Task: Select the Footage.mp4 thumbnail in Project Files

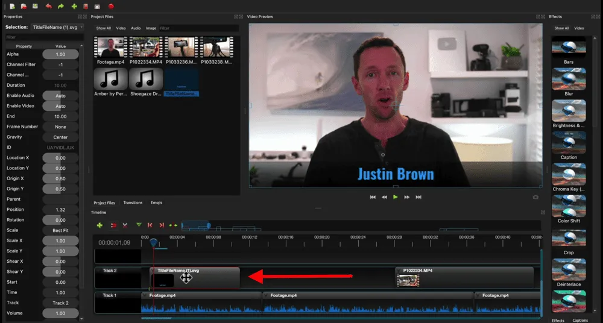Action: coord(110,47)
